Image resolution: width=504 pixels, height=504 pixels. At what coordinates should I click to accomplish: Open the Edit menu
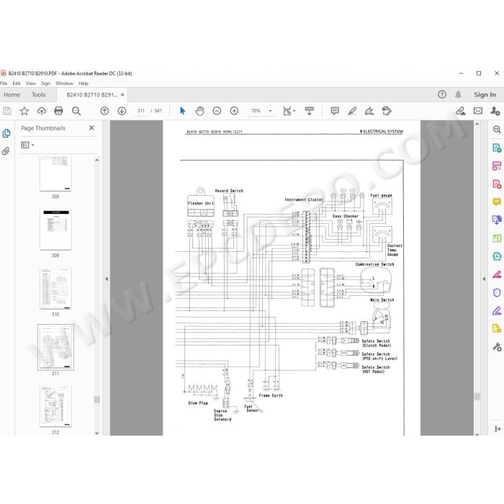coord(17,84)
